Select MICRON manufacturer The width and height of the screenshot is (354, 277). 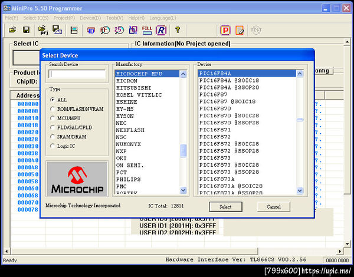pos(147,81)
